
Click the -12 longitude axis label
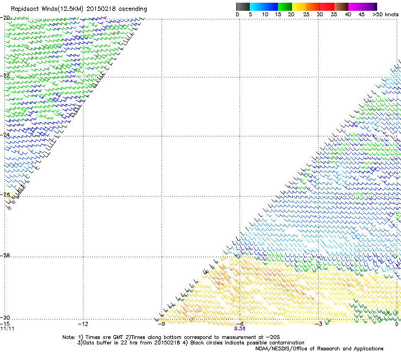[x=83, y=324]
